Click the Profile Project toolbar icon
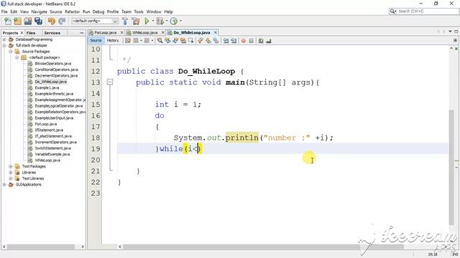 pyautogui.click(x=174, y=21)
